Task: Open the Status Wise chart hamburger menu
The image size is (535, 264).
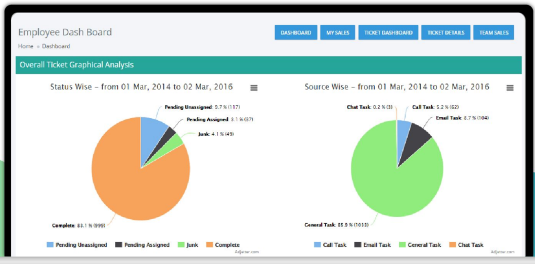Action: click(x=254, y=88)
